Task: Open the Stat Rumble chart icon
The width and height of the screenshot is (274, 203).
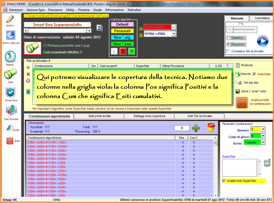Action: coord(11,110)
